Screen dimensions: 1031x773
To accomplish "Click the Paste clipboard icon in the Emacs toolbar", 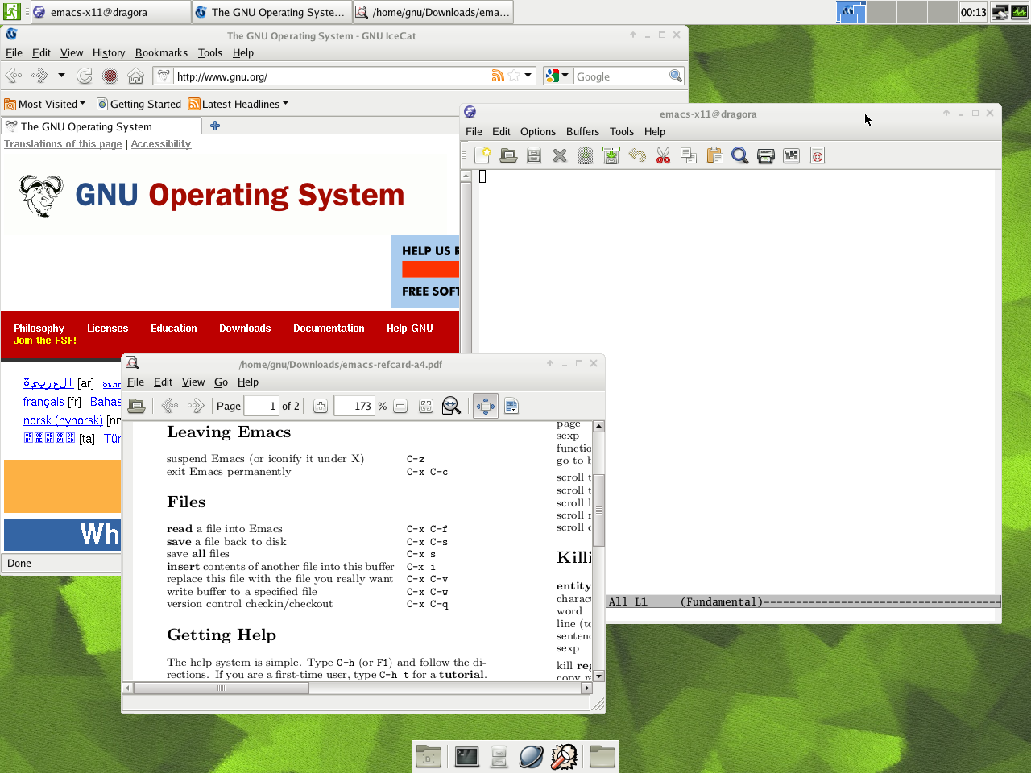I will (x=714, y=155).
